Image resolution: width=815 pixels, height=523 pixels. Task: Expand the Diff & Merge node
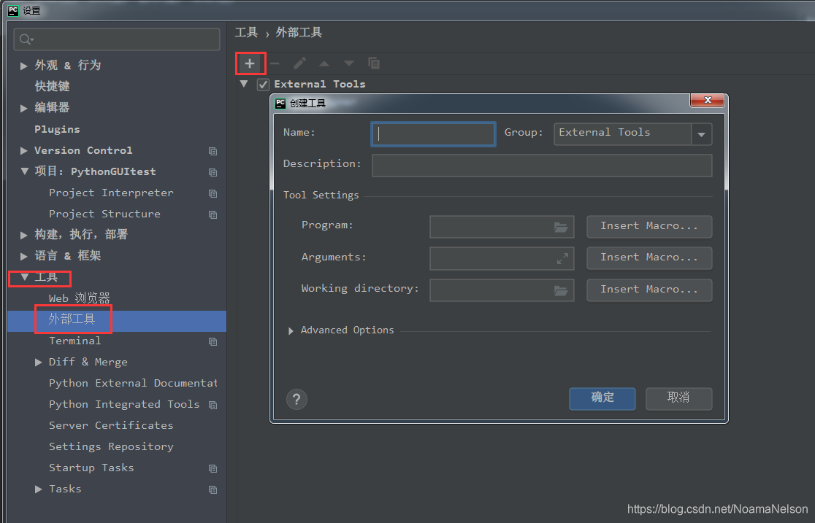coord(39,362)
